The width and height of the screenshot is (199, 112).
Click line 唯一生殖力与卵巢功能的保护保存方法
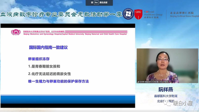[x=58, y=81]
